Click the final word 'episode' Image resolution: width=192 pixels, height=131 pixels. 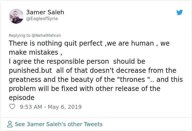click(22, 98)
